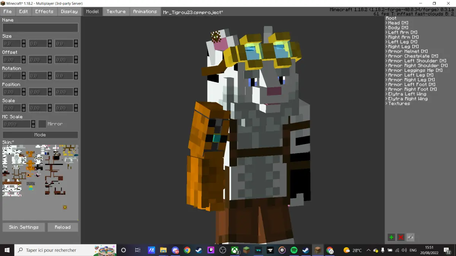Open File Explorer from the taskbar
The width and height of the screenshot is (456, 256).
pyautogui.click(x=163, y=250)
